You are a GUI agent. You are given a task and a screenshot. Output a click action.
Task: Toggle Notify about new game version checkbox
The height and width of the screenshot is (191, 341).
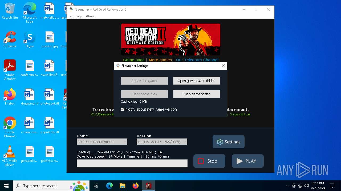tap(123, 109)
